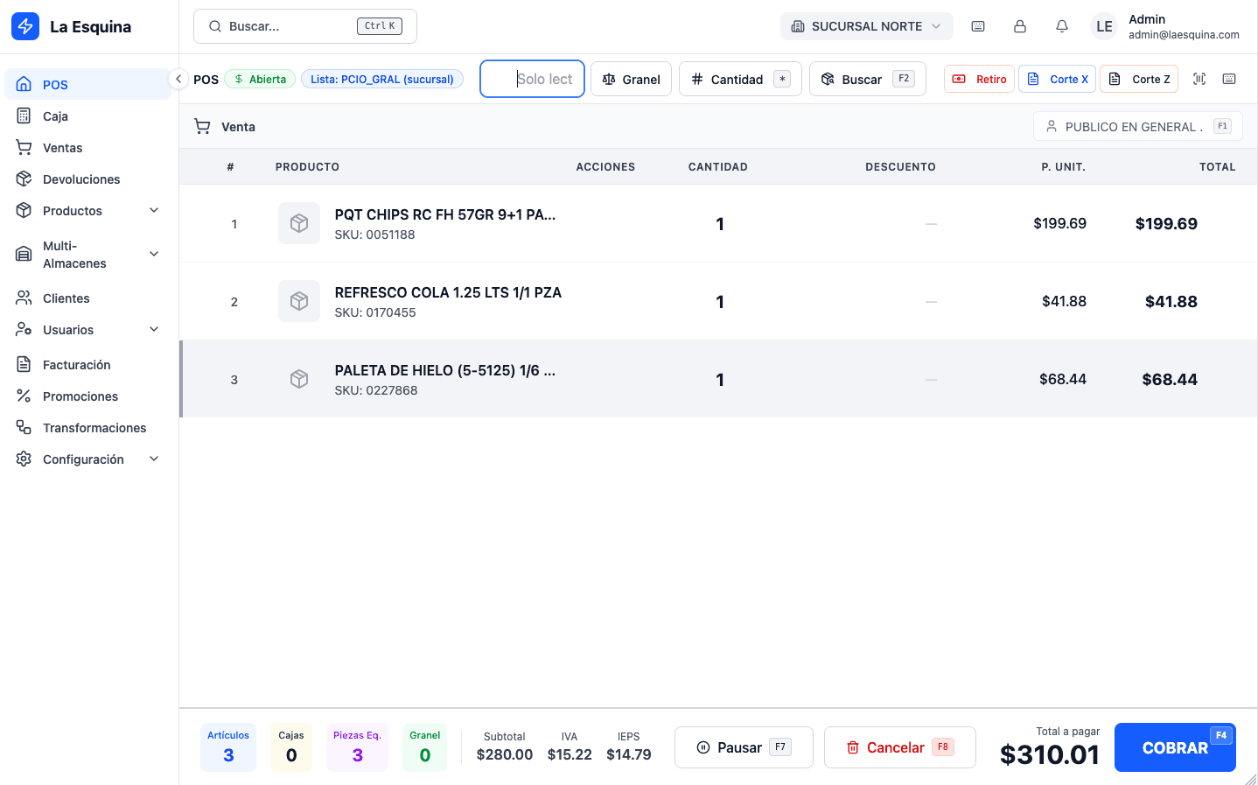Click SKU: 0170455 text

[x=375, y=312]
